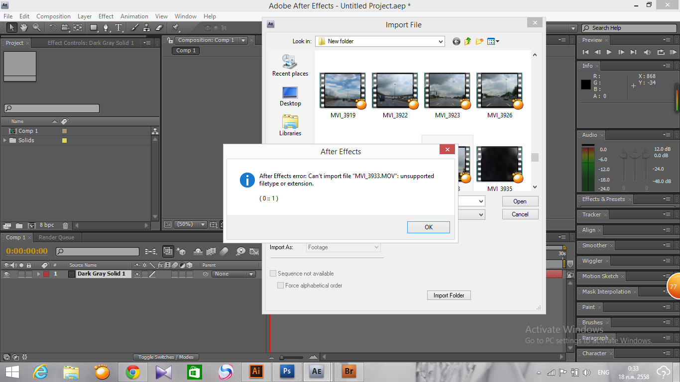Image resolution: width=680 pixels, height=382 pixels.
Task: Open the Brainstorm lightbulb button
Action: 241,252
